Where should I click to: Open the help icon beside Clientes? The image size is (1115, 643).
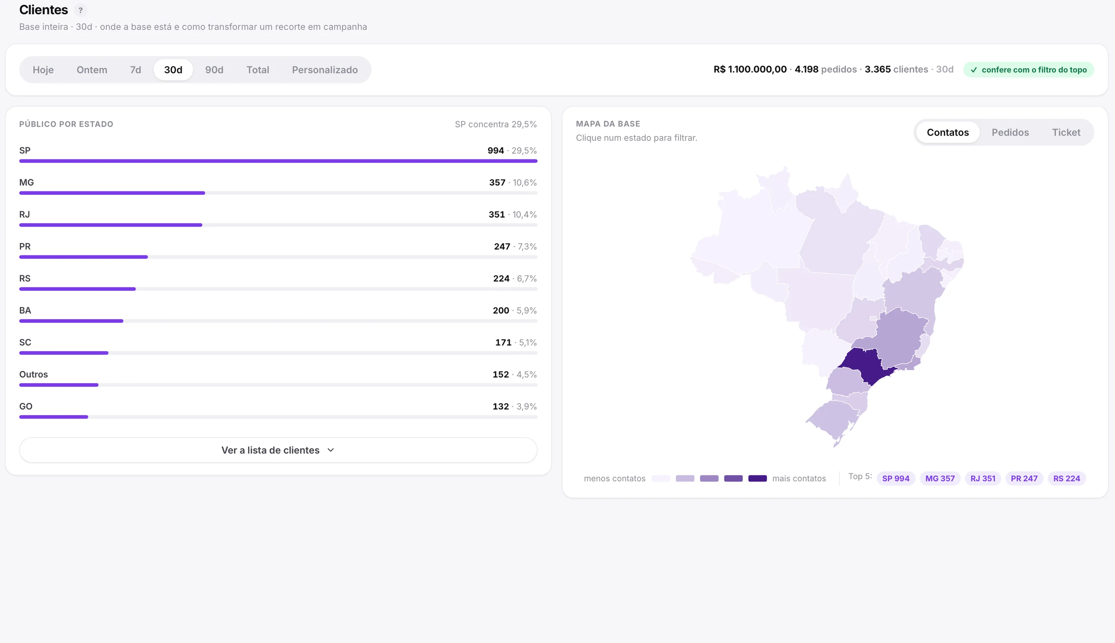[80, 10]
